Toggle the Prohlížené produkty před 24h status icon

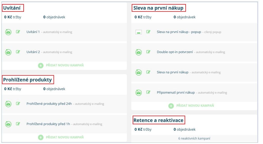point(8,104)
